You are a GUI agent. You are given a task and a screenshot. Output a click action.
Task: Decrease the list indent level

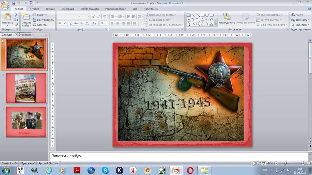click(x=128, y=17)
